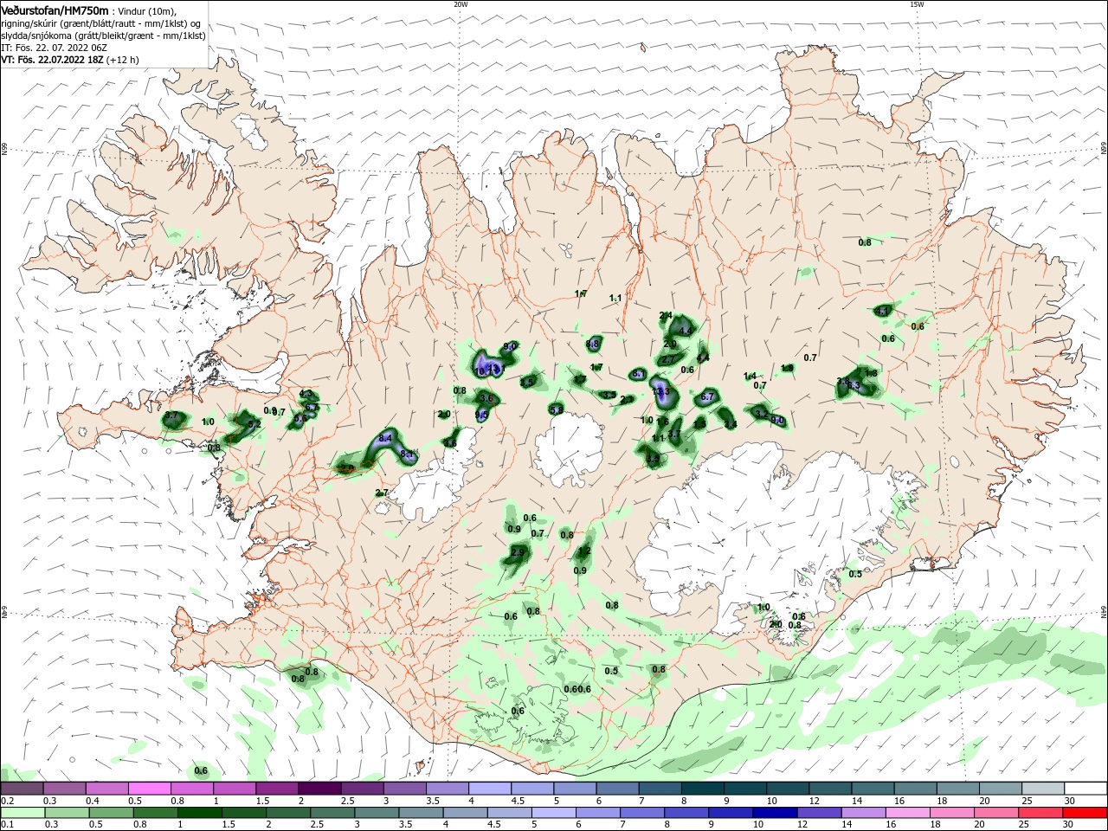The width and height of the screenshot is (1108, 831).
Task: Click the Veðurstofan/HM750m title text
Action: point(55,10)
